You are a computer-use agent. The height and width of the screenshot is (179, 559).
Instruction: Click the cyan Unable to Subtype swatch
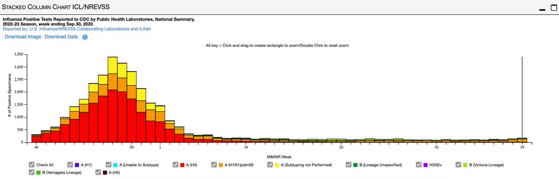click(x=116, y=165)
